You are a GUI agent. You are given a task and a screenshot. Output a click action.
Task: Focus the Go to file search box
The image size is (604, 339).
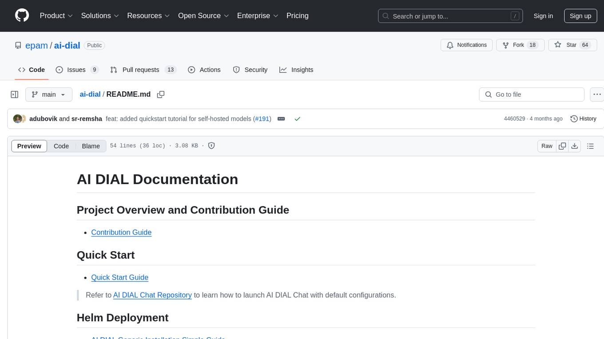click(x=532, y=95)
